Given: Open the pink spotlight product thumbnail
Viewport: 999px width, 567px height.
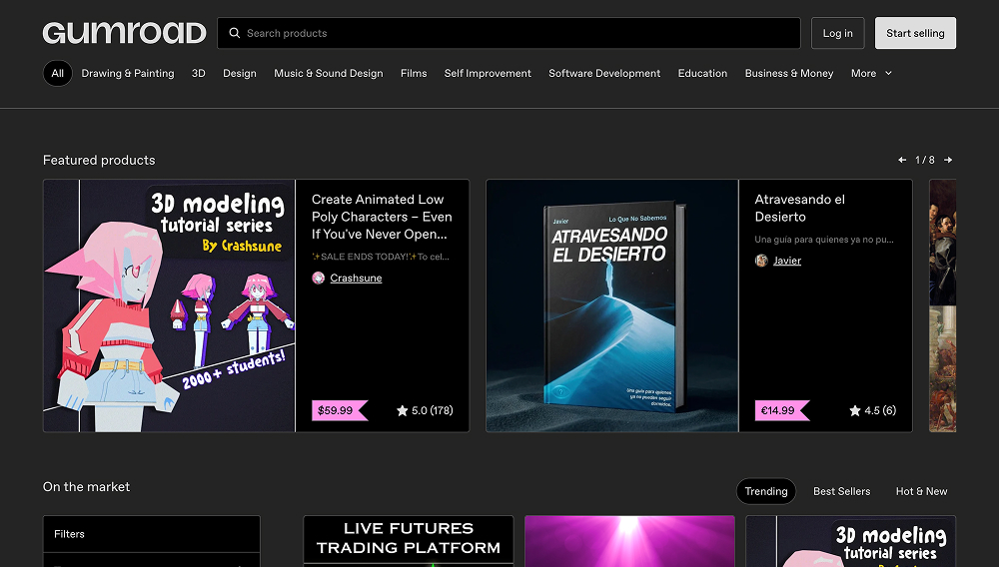Looking at the screenshot, I should (x=629, y=541).
